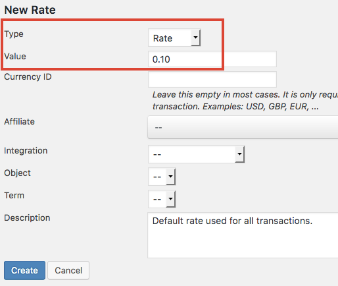
Task: Click the arrow on the Type select
Action: tap(195, 38)
